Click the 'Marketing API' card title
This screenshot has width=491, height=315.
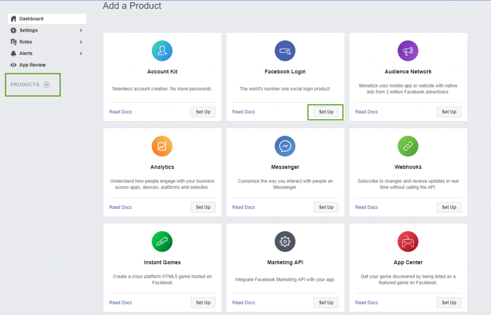coord(285,262)
